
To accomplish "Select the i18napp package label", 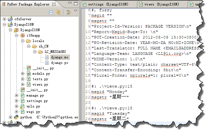I will (x=33, y=35).
